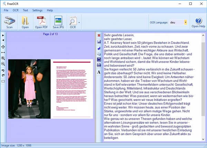Click the Scan button in the toolbar
207x148 pixels.
pyautogui.click(x=9, y=22)
